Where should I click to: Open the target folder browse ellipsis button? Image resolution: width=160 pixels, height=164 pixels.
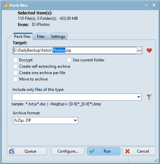pyautogui.click(x=139, y=51)
